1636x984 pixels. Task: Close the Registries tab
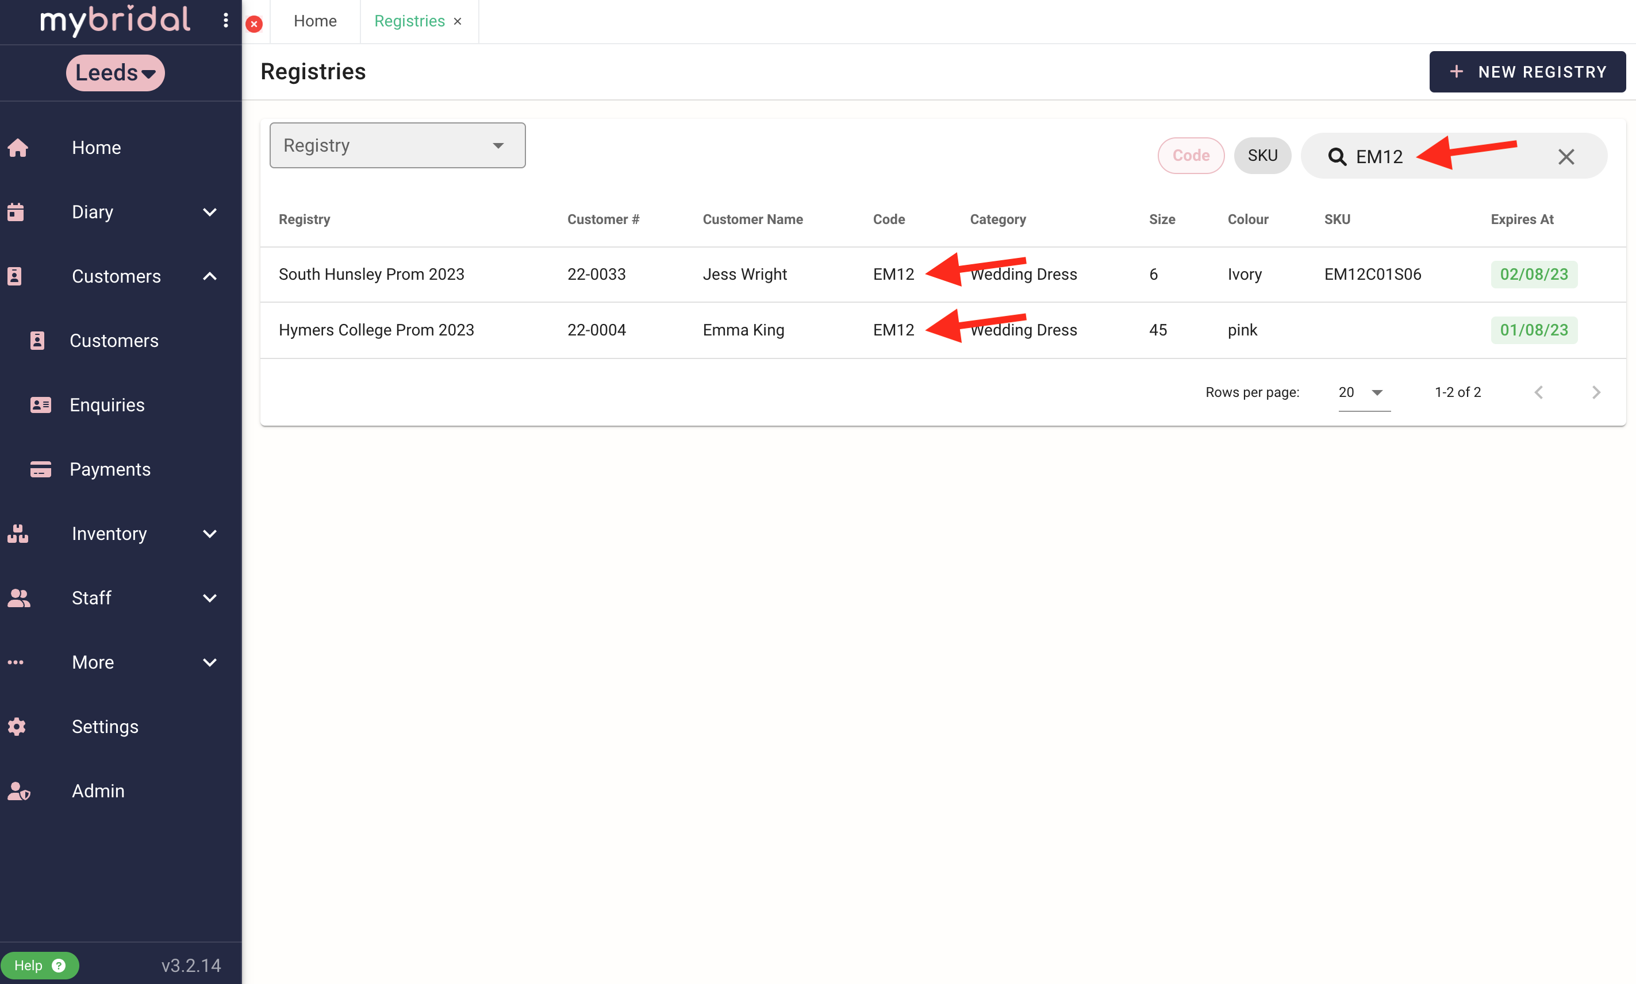point(458,21)
